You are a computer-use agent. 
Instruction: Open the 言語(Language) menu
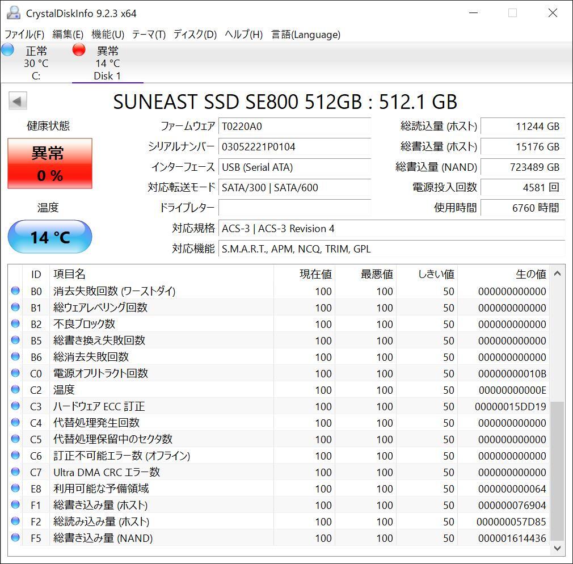306,35
